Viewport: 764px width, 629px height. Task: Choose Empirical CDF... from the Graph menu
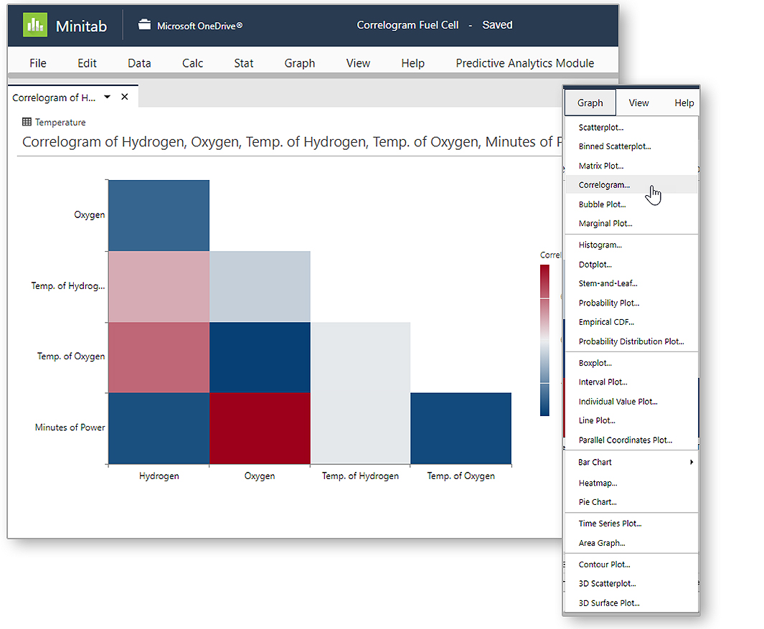pos(631,321)
